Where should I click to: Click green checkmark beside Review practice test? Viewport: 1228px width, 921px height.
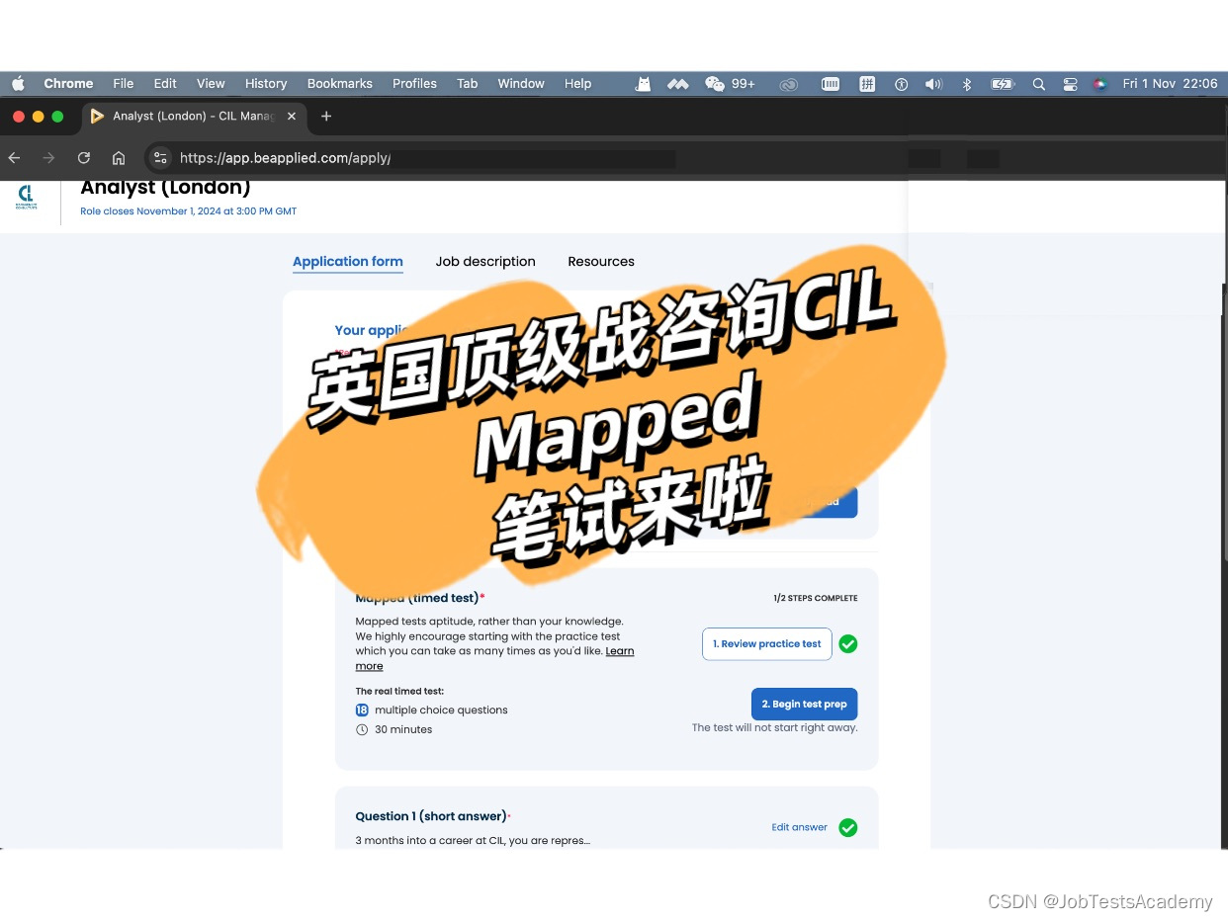848,644
